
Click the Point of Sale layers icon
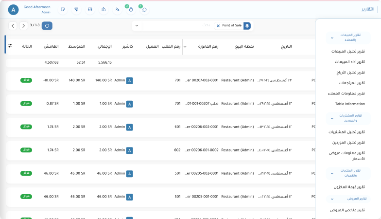(x=247, y=26)
